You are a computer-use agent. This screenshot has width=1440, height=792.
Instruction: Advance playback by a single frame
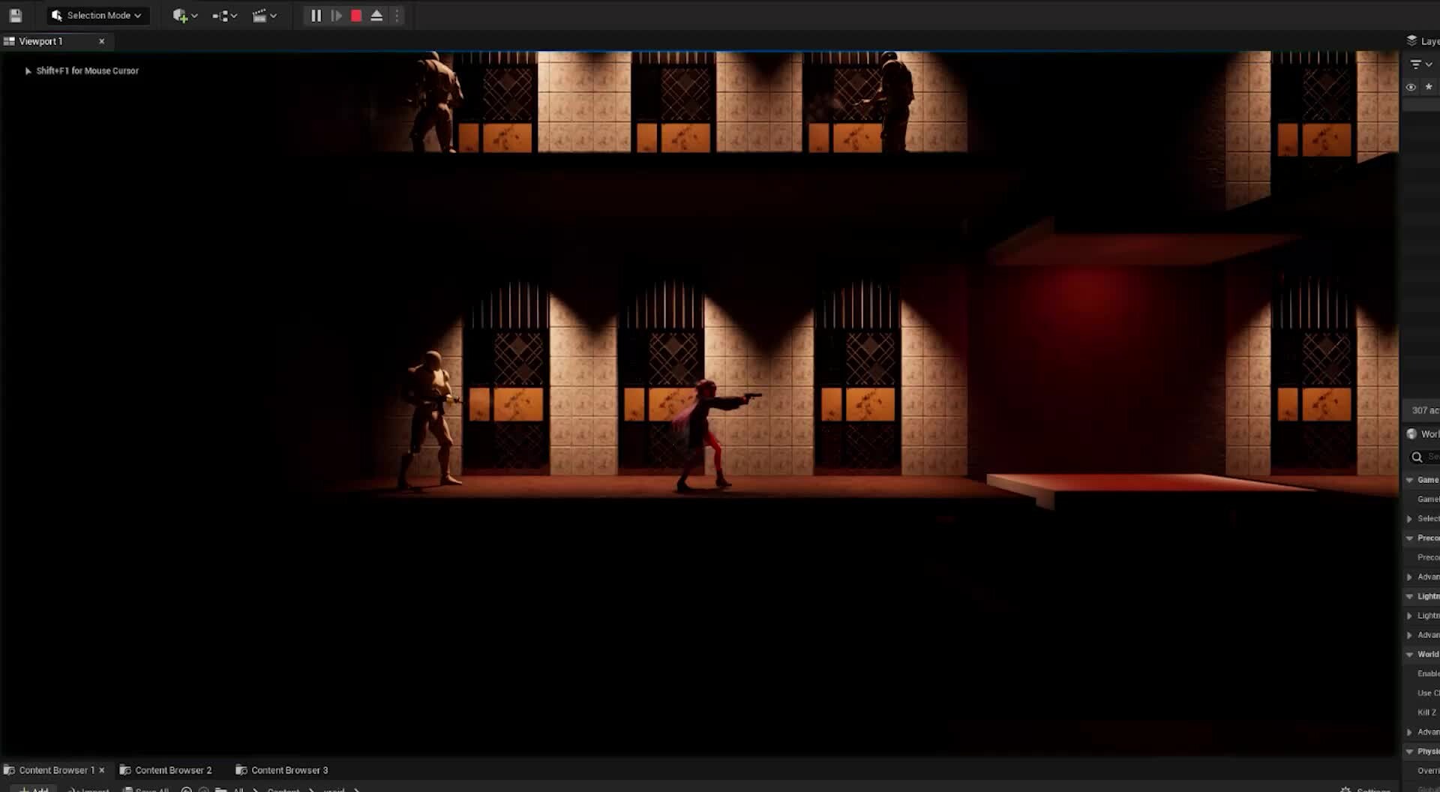point(337,15)
